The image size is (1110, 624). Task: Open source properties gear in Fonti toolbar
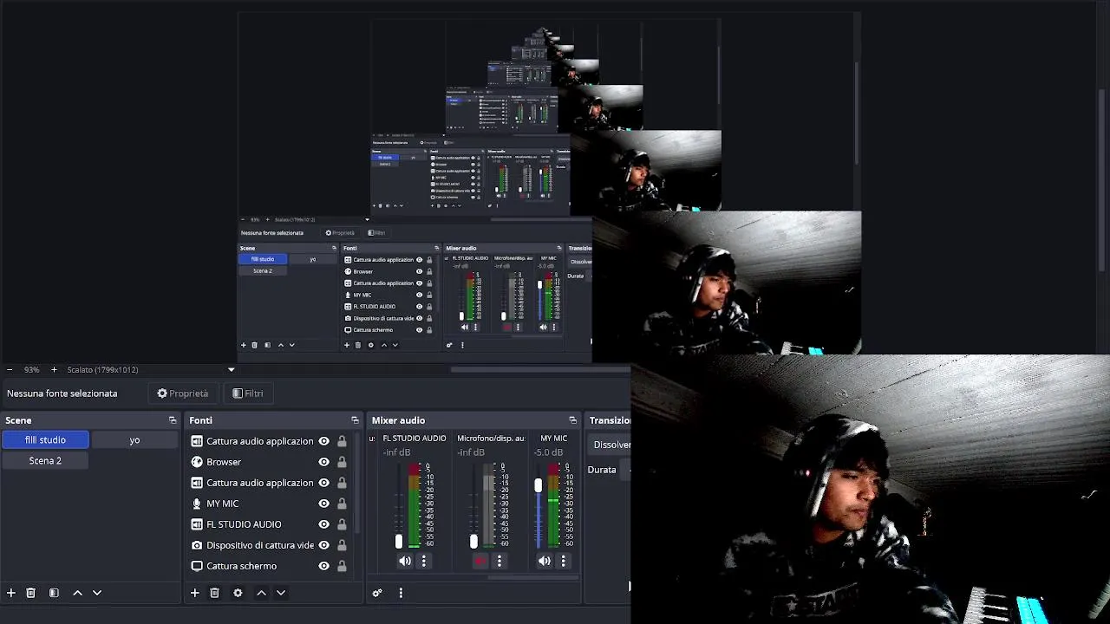coord(238,593)
